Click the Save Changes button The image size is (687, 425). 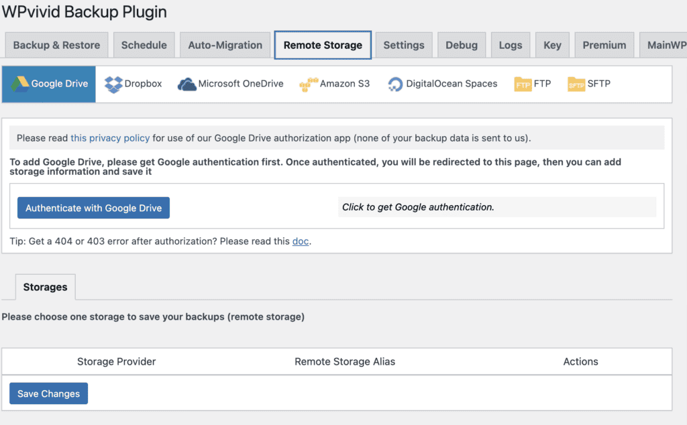coord(48,393)
